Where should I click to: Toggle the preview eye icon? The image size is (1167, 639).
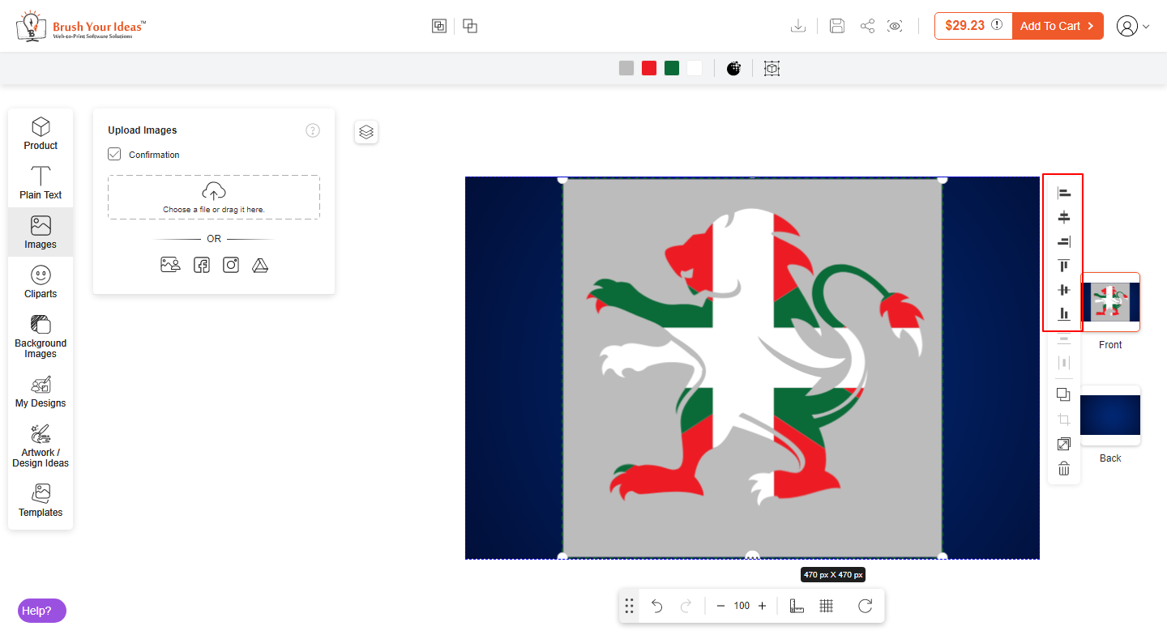(x=895, y=26)
